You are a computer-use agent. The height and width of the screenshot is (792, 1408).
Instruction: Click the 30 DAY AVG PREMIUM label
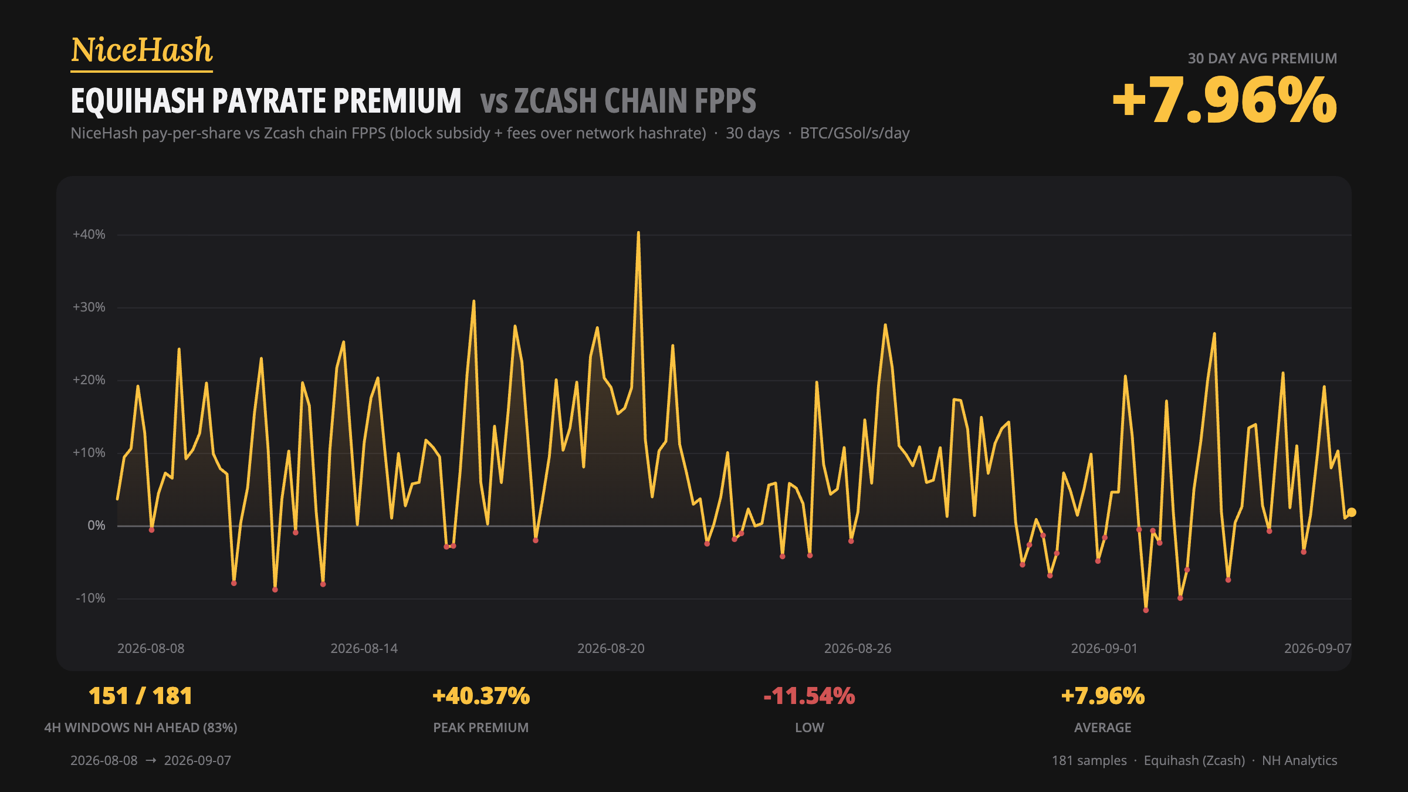tap(1263, 59)
